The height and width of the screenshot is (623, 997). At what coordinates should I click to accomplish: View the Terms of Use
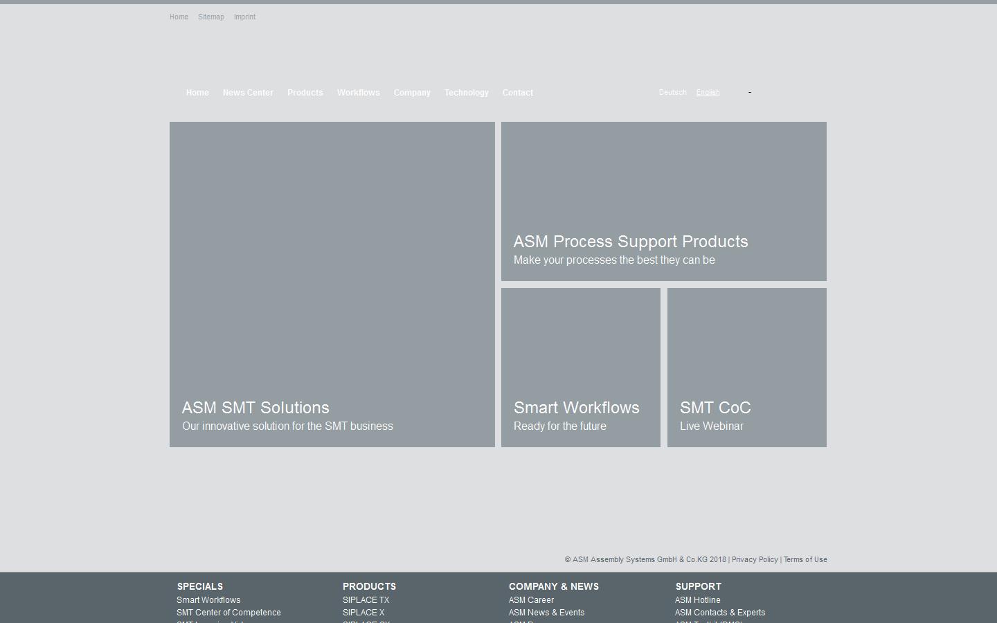[805, 560]
